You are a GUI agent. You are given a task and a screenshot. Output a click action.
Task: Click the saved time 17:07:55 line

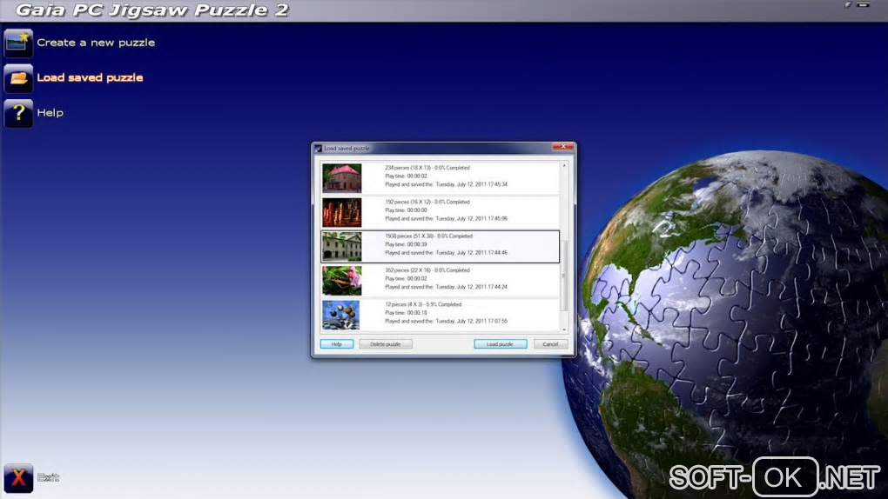coord(447,321)
